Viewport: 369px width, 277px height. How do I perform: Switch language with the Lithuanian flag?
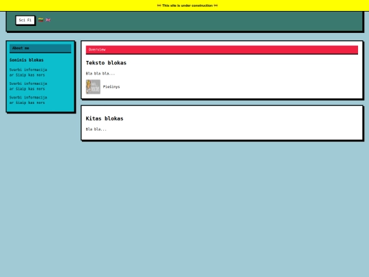click(x=41, y=20)
